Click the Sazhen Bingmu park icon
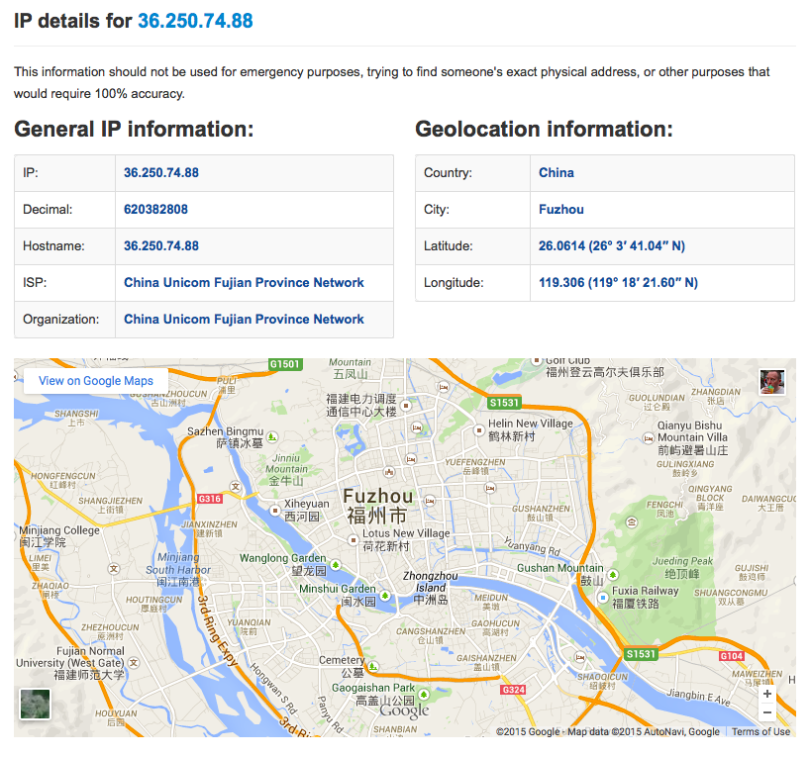 pos(272,436)
